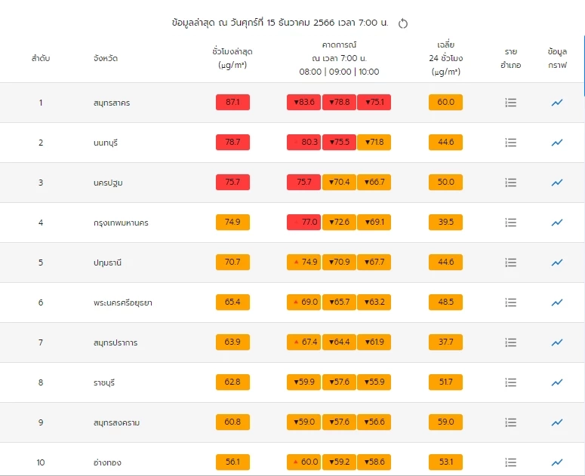Show graph icon for นครปฐม
This screenshot has height=476, width=585.
click(557, 183)
